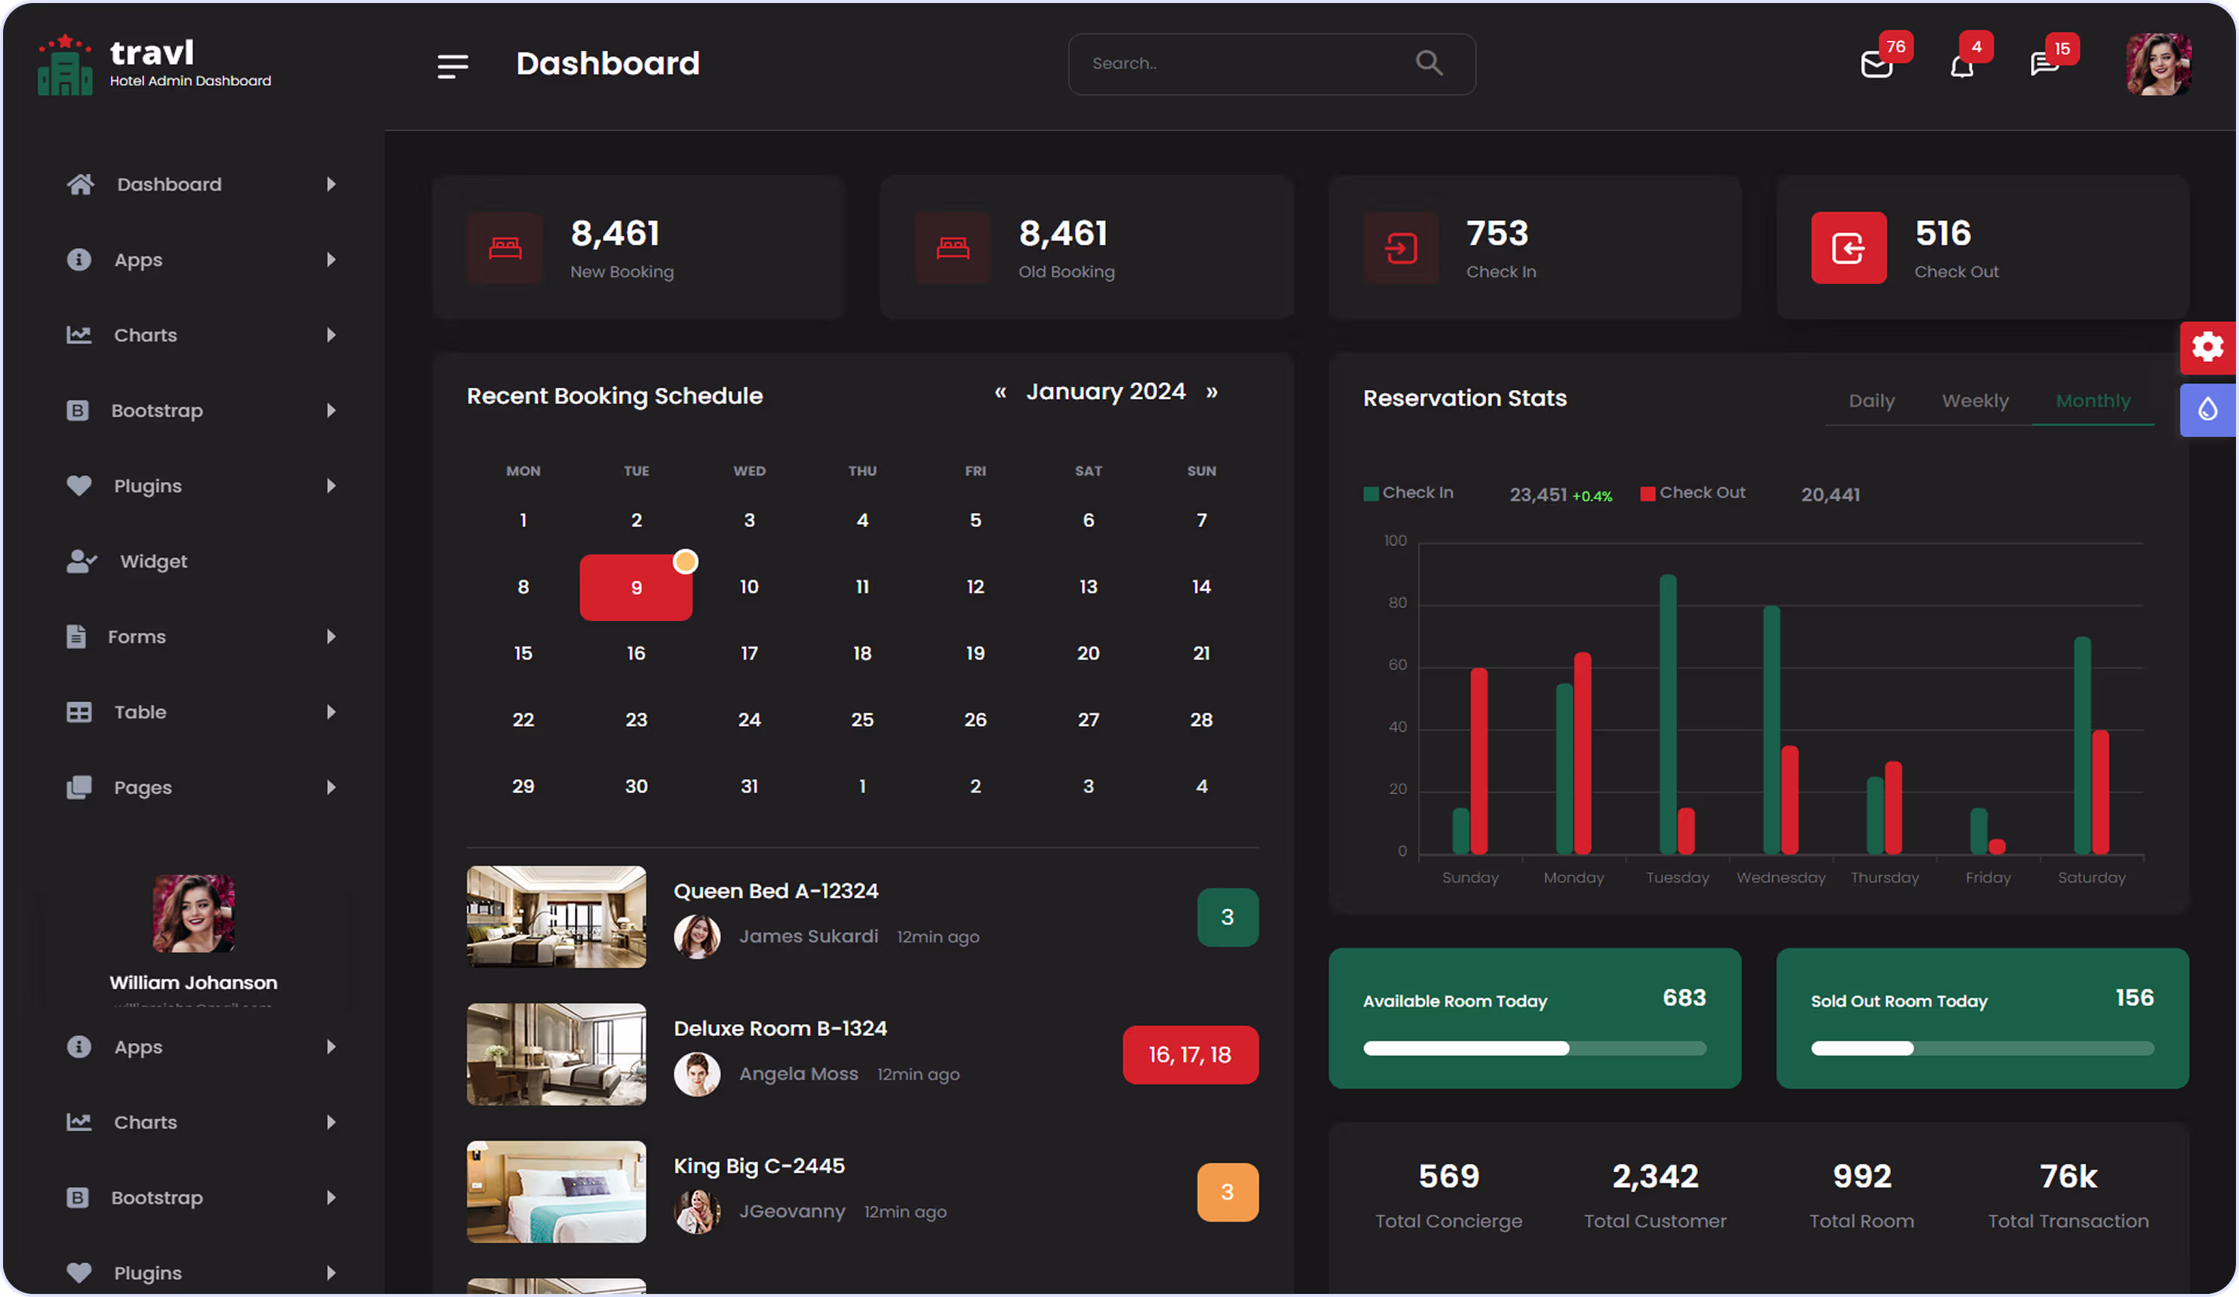The width and height of the screenshot is (2239, 1297).
Task: Switch to the Daily stats tab
Action: click(x=1872, y=400)
